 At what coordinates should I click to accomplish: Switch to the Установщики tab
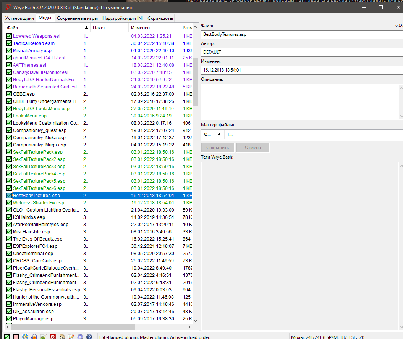point(20,18)
